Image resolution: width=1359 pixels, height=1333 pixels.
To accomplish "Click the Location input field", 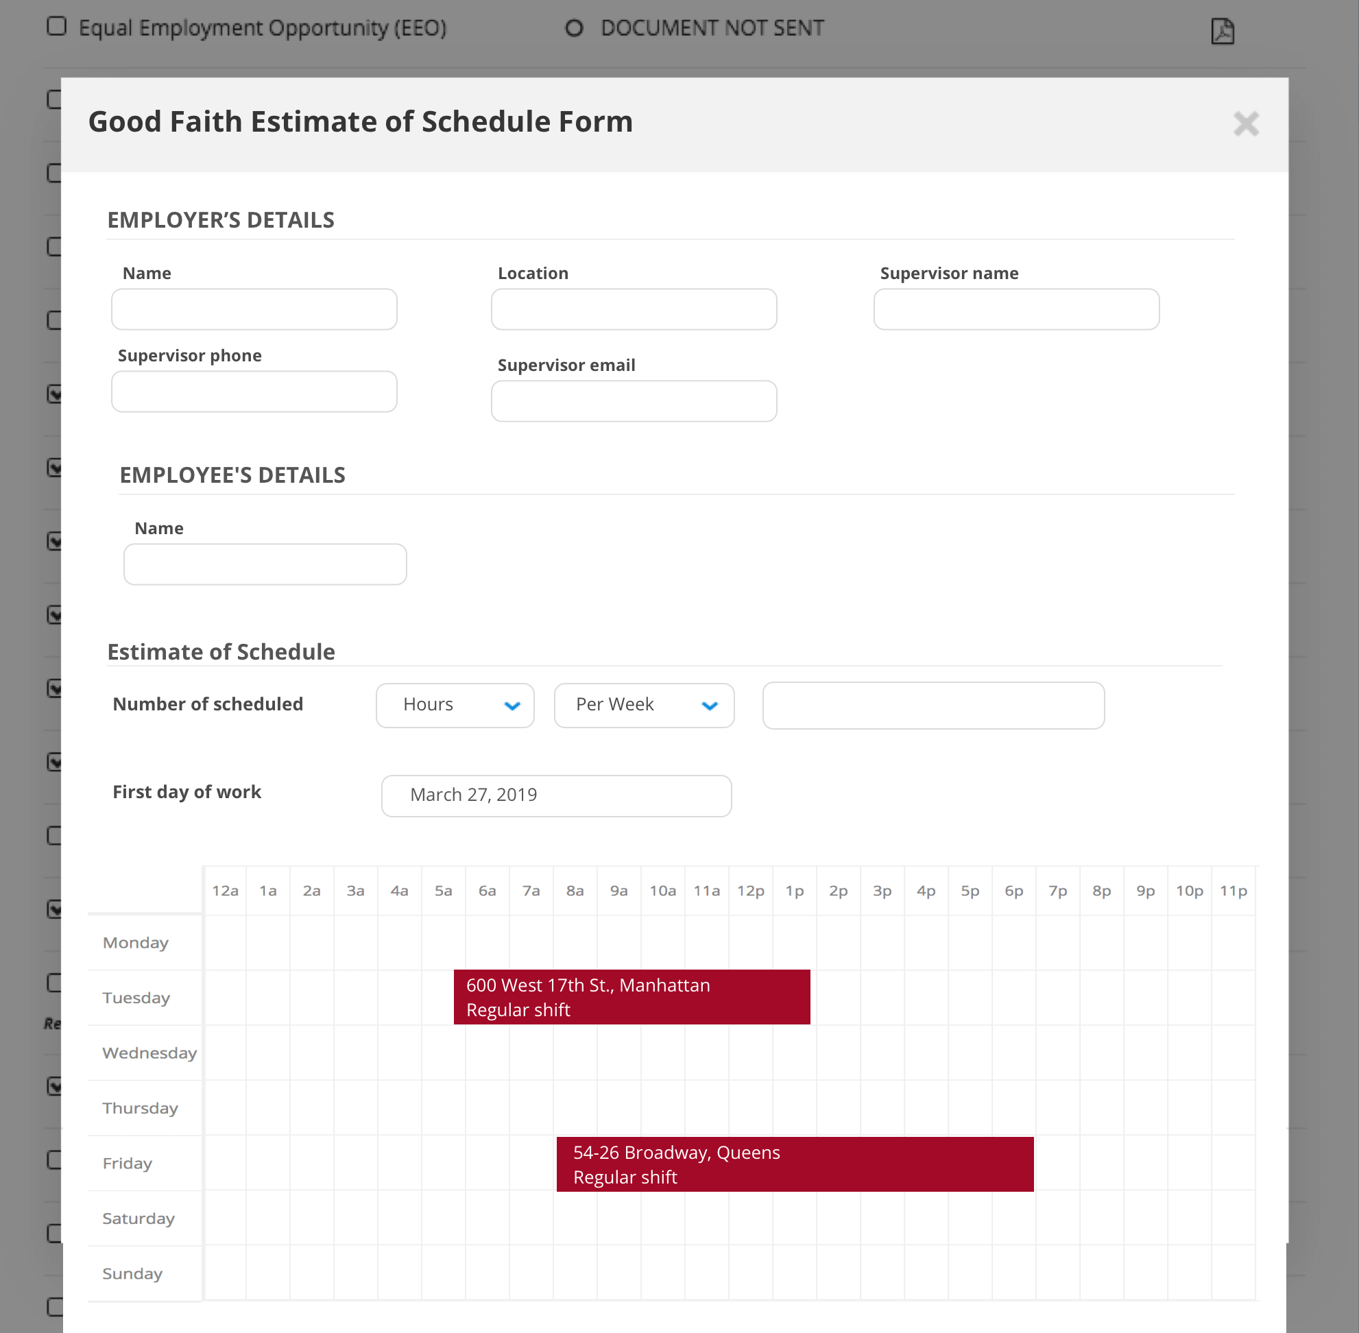I will (x=634, y=309).
